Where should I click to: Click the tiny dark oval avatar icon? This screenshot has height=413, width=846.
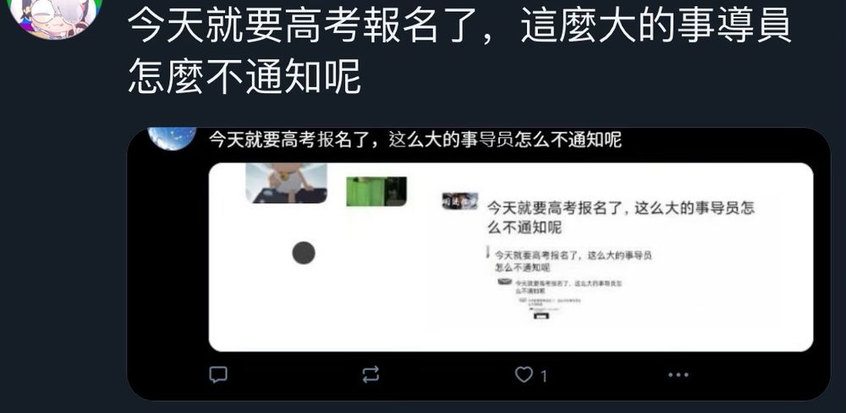[x=504, y=281]
